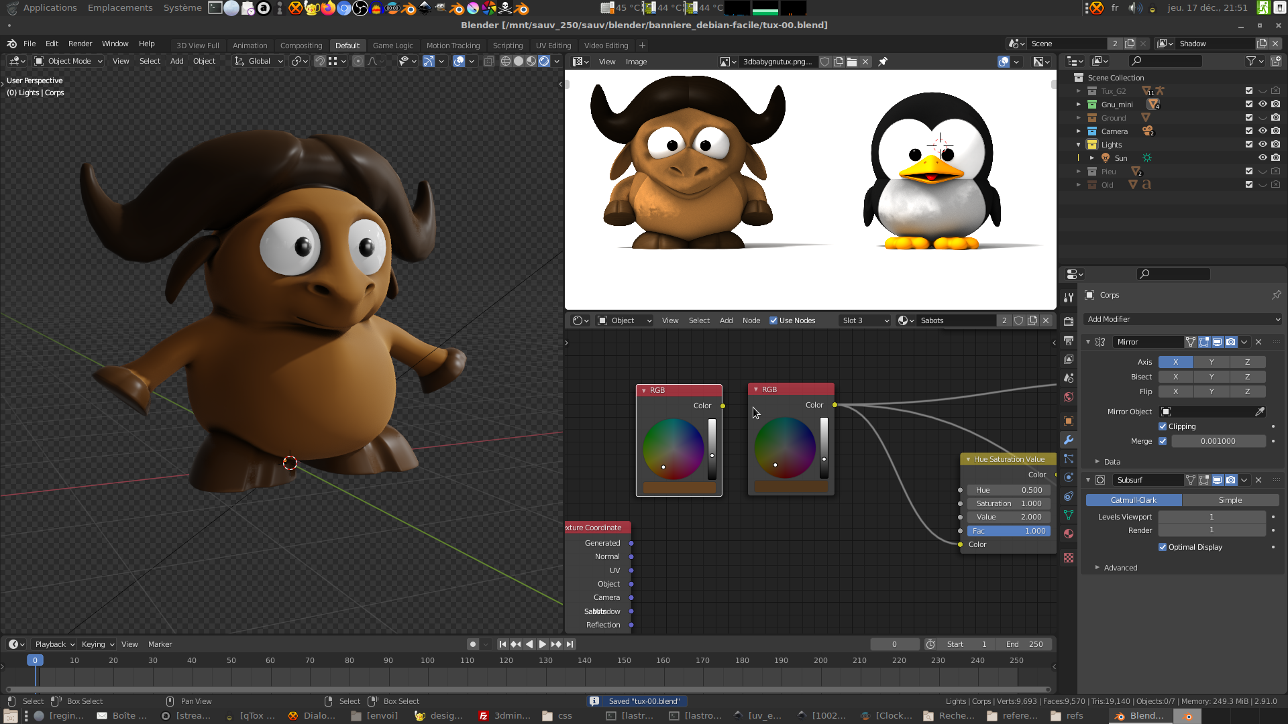
Task: Toggle Subsurf modifier render camera visibility
Action: pos(1231,480)
